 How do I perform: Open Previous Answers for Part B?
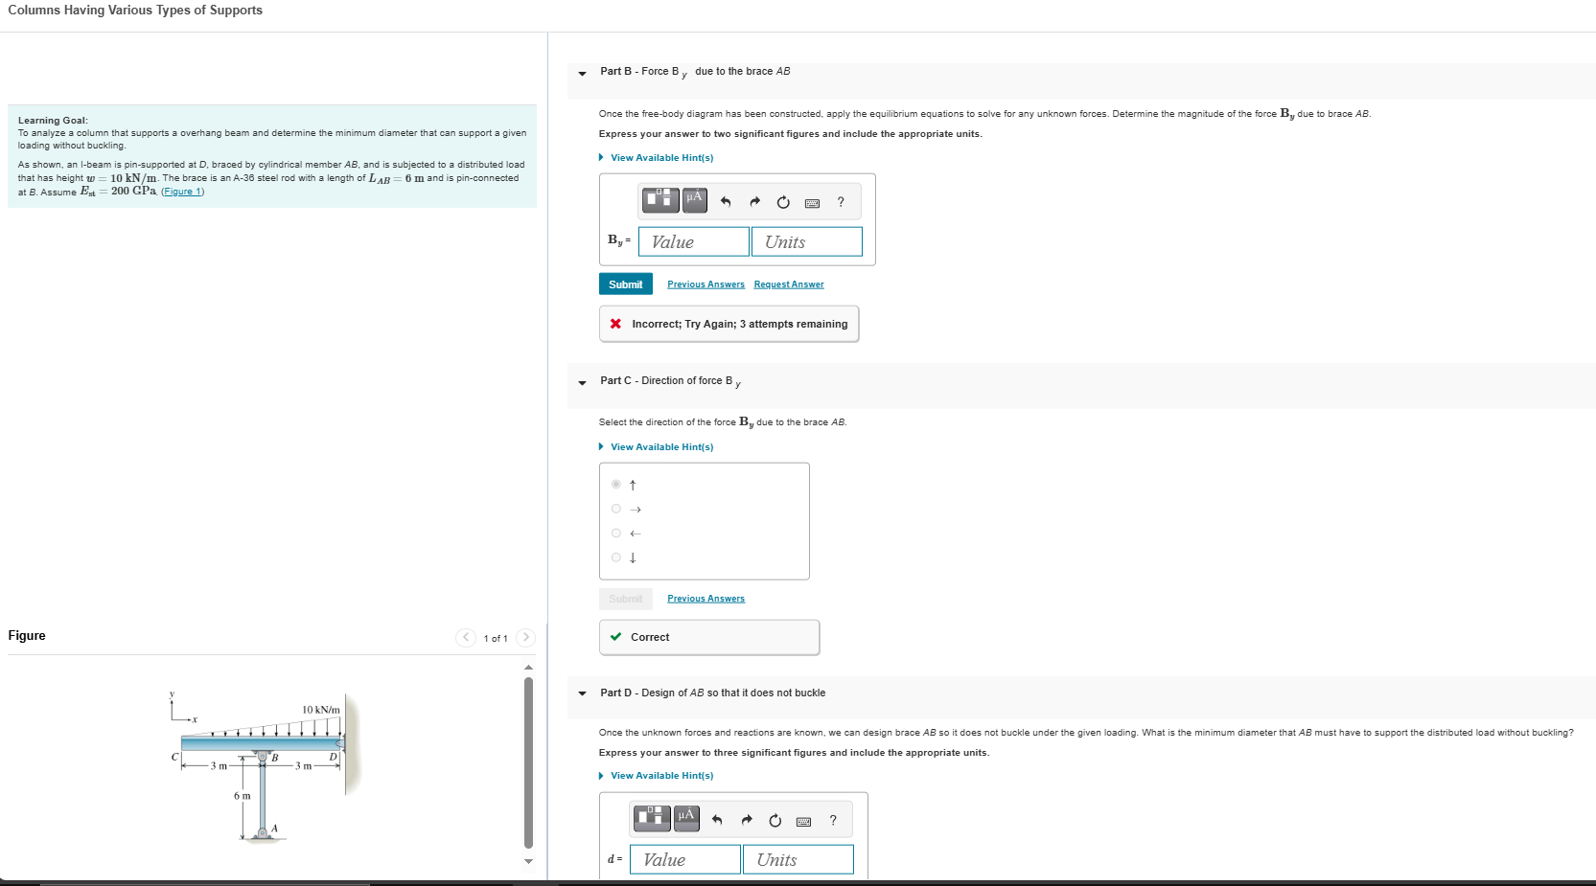[705, 284]
